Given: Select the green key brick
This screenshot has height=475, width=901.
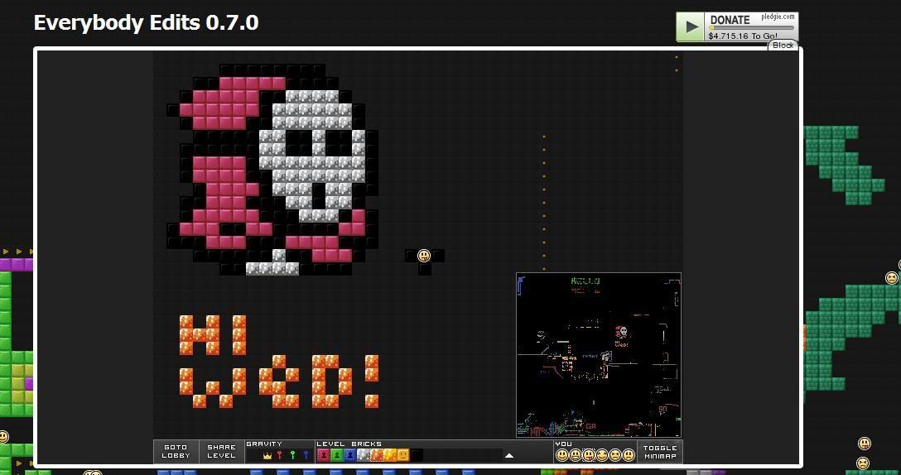Looking at the screenshot, I should tap(292, 455).
